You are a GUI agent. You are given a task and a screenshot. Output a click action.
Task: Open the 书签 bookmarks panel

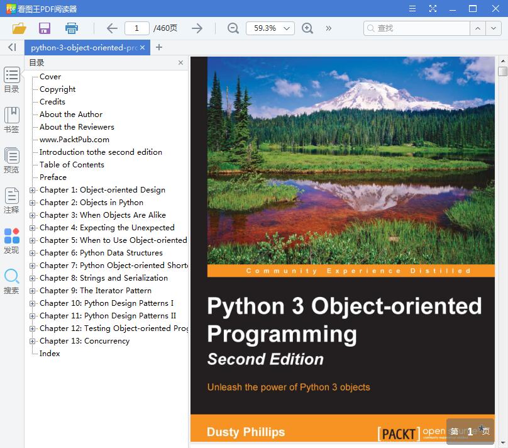pos(12,120)
